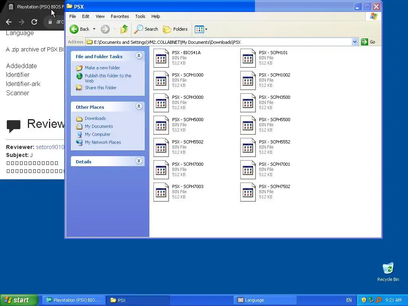Select the PSX - SCPH5552 file icon
The height and width of the screenshot is (306, 408).
[x=248, y=147]
